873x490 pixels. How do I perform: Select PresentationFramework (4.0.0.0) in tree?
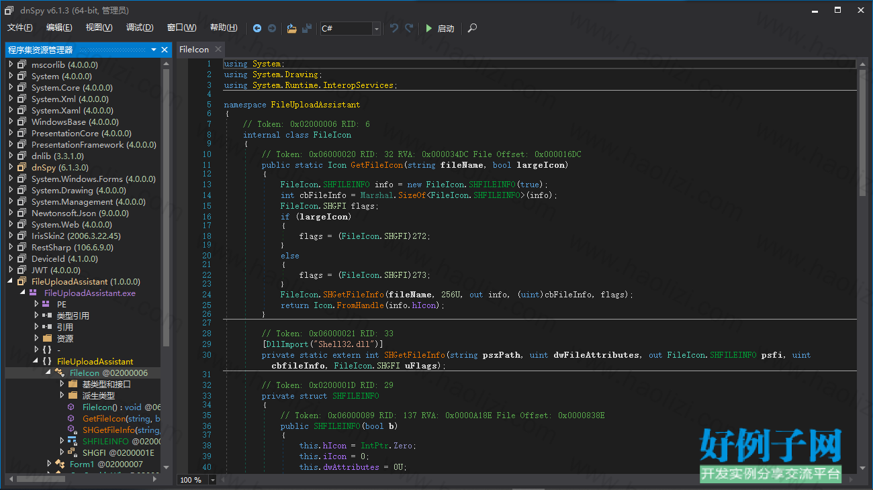coord(94,145)
